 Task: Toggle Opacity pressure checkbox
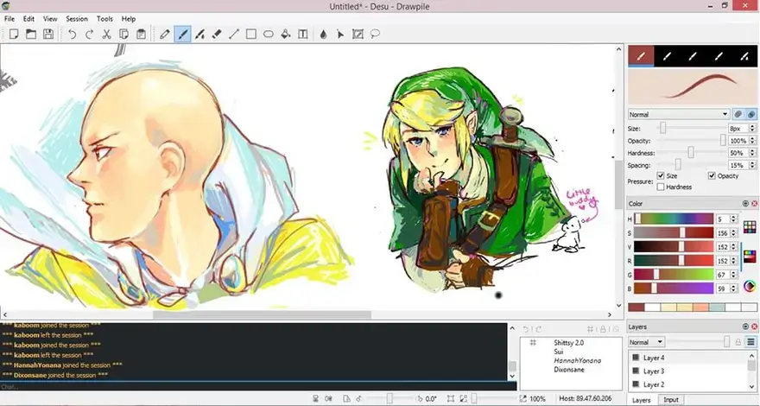click(x=712, y=175)
